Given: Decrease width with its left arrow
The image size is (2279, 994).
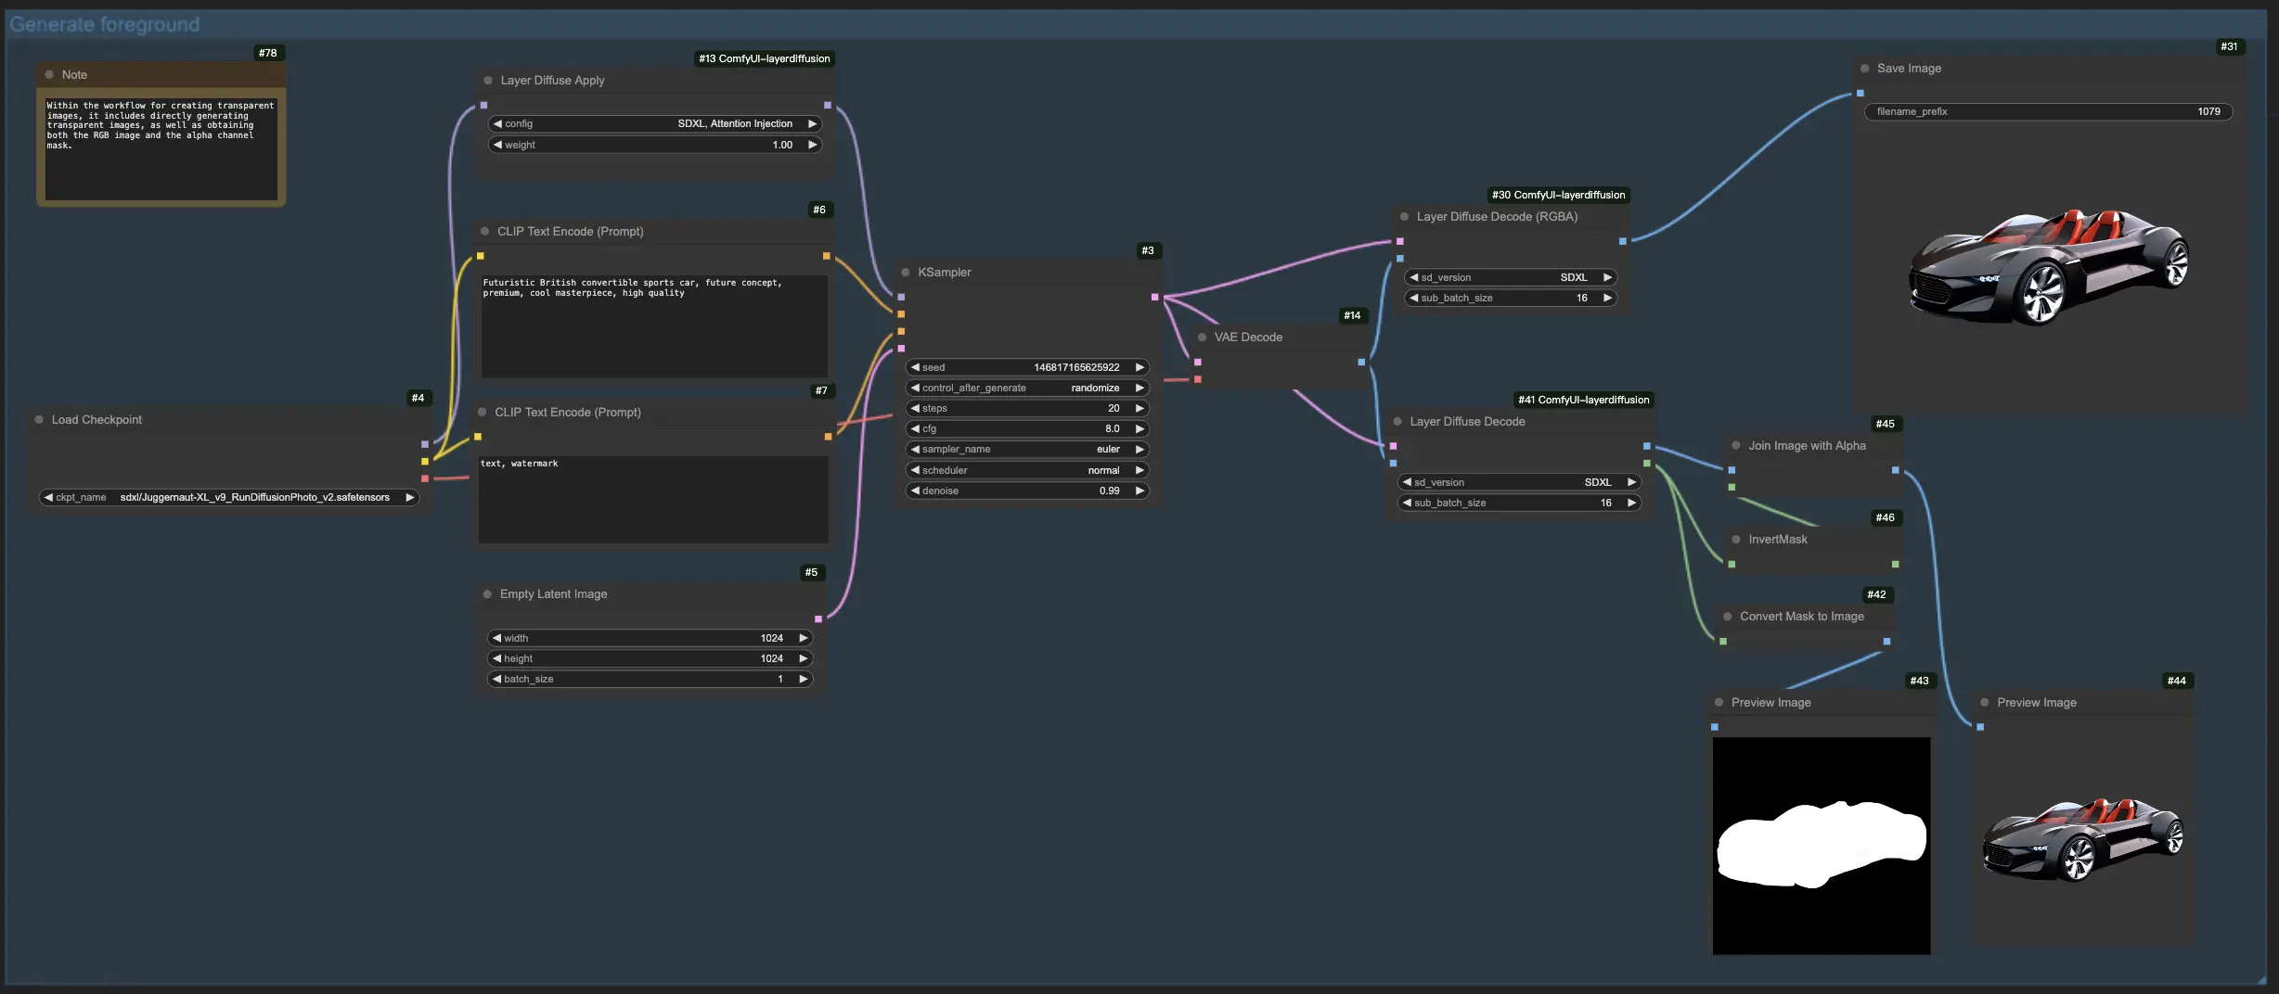Looking at the screenshot, I should pos(496,638).
